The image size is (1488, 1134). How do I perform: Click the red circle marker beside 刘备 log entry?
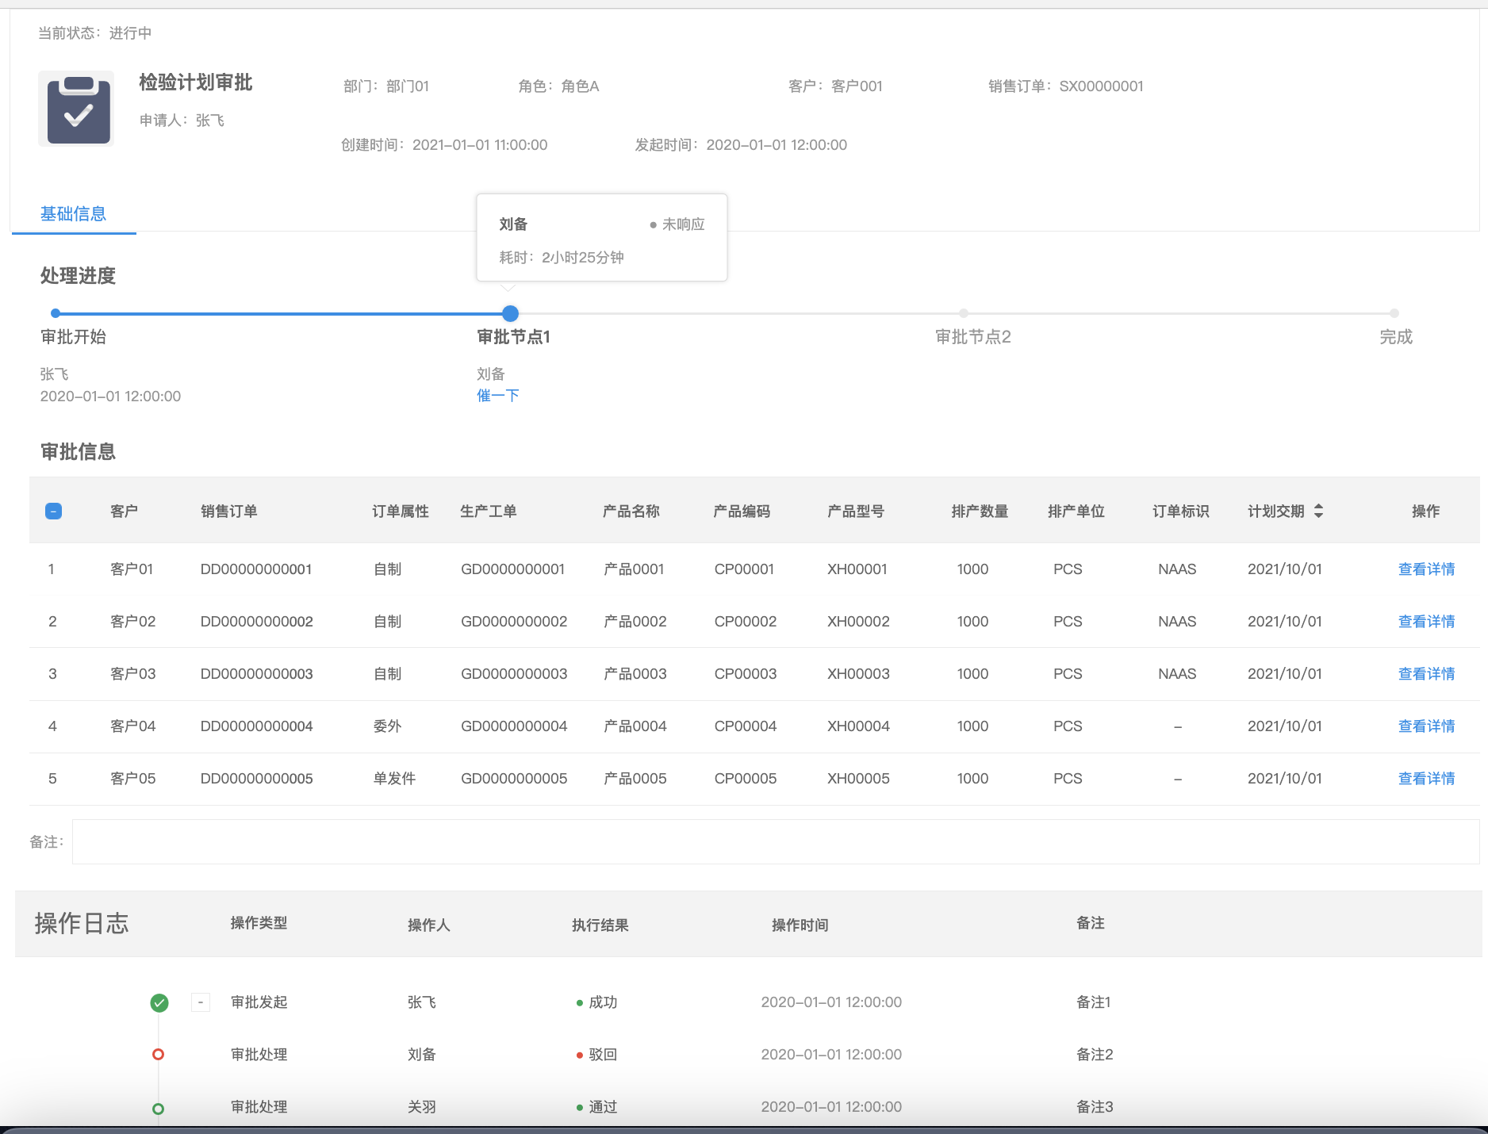[158, 1055]
